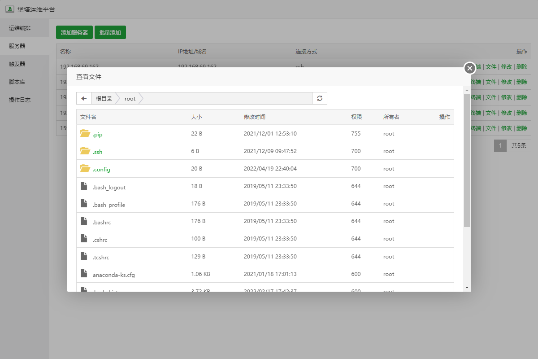This screenshot has height=359, width=538.
Task: Click the .bash_profile file name
Action: tap(109, 205)
